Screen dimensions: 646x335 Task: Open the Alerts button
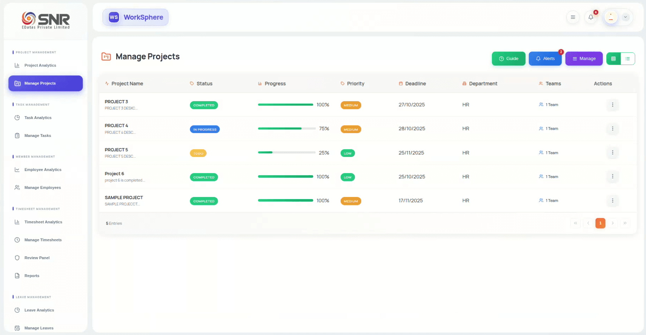click(545, 59)
